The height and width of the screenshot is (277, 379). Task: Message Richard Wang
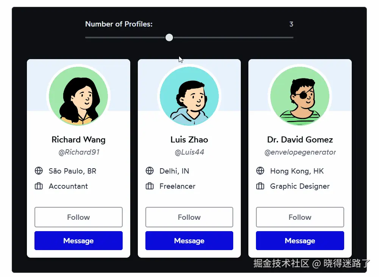coord(78,241)
